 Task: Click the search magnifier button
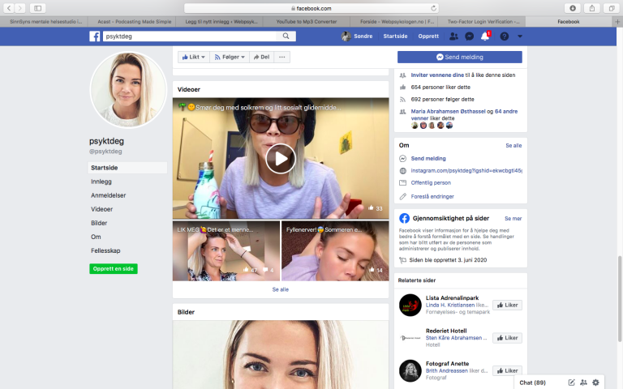tap(286, 36)
